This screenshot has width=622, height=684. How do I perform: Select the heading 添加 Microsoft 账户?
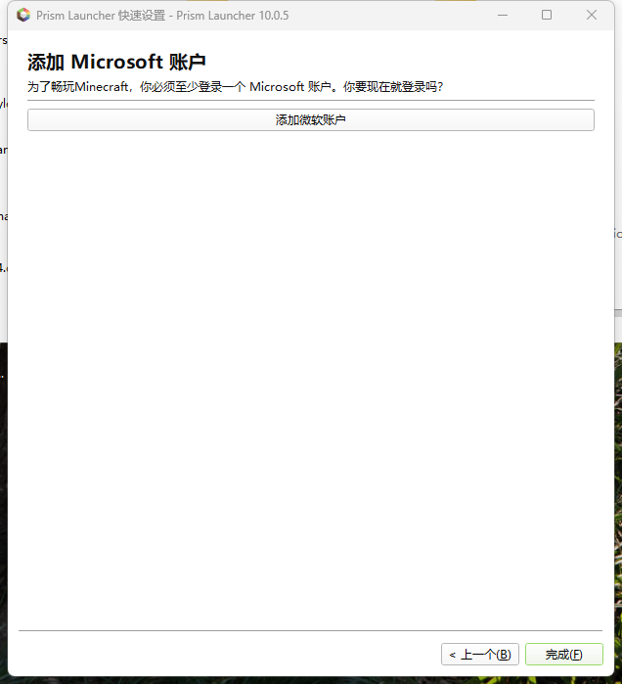pyautogui.click(x=116, y=62)
